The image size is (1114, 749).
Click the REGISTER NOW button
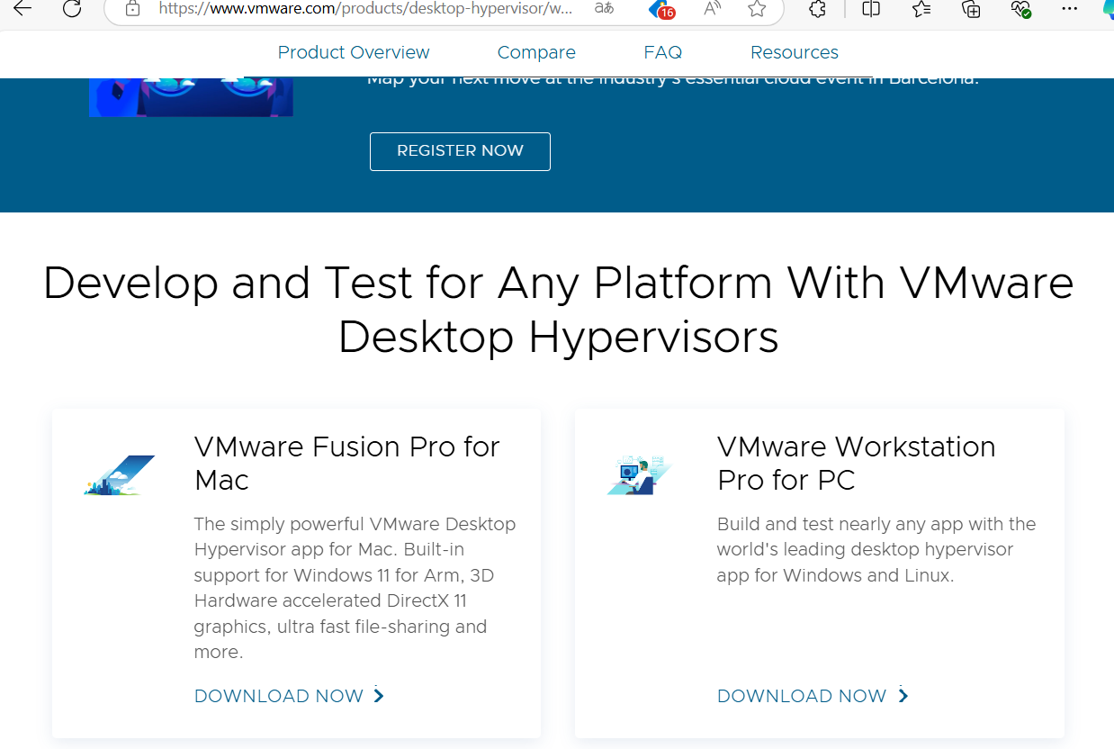460,151
